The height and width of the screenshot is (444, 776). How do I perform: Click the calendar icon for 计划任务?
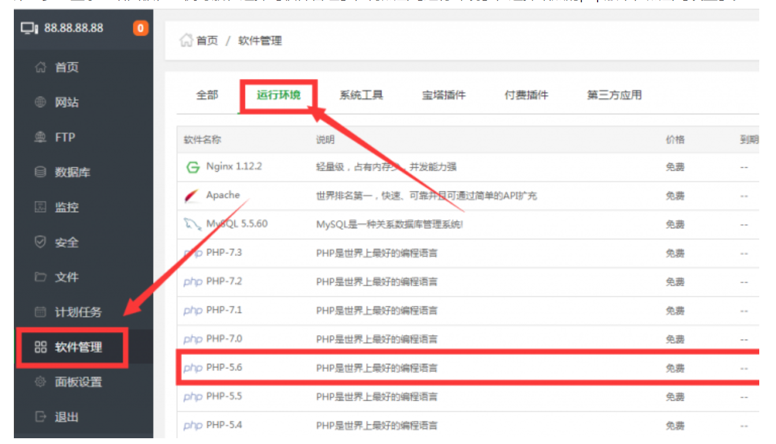(x=40, y=312)
